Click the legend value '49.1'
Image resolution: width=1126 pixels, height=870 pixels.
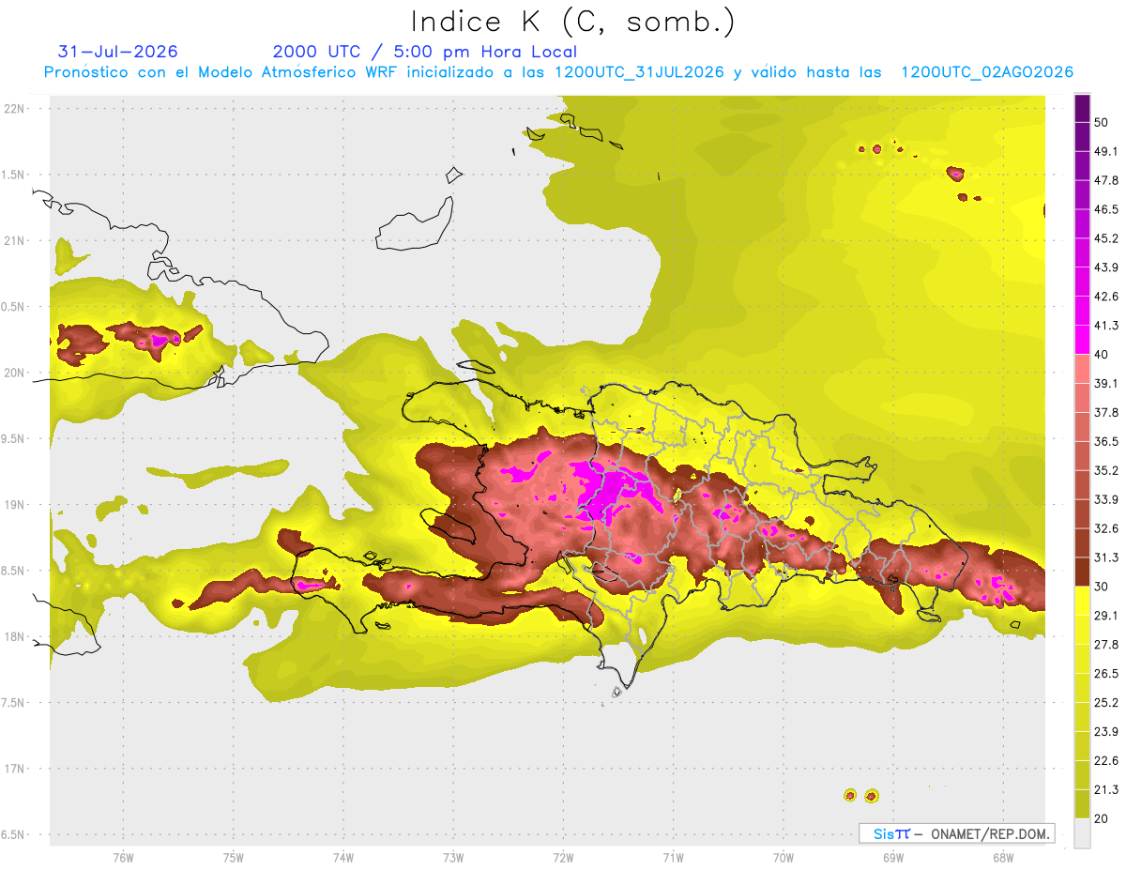click(1107, 151)
